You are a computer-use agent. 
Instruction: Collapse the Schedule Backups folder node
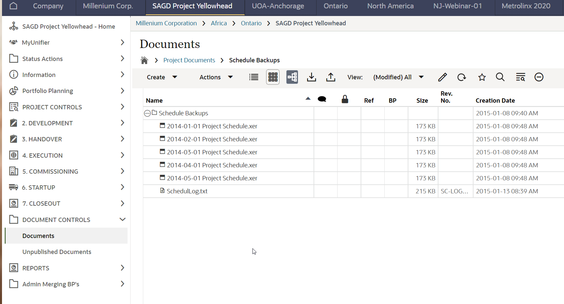pyautogui.click(x=147, y=113)
